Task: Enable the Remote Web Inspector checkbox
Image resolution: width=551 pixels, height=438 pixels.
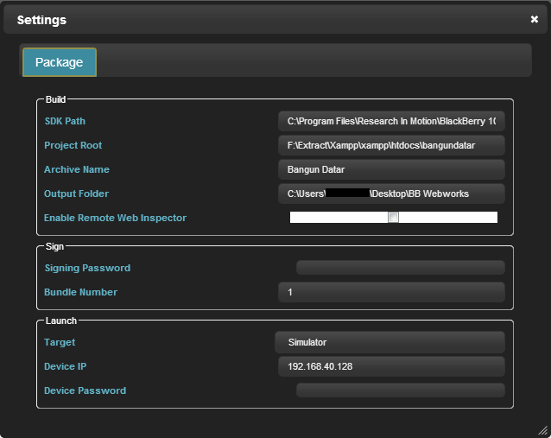Action: tap(393, 217)
